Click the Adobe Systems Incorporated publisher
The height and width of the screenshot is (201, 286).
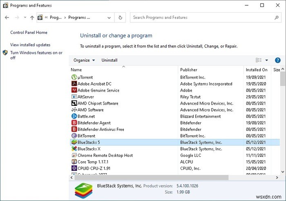point(206,84)
